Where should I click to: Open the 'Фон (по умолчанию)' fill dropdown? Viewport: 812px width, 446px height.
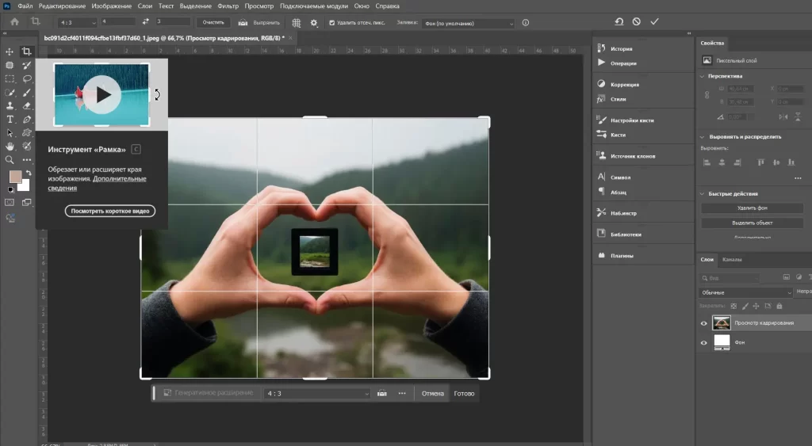click(466, 23)
